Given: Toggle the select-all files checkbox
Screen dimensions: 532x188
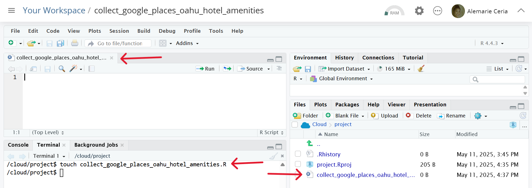Looking at the screenshot, I should coord(295,124).
